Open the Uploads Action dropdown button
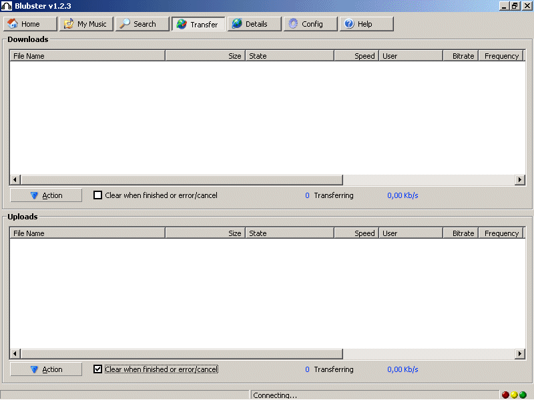 [x=46, y=369]
